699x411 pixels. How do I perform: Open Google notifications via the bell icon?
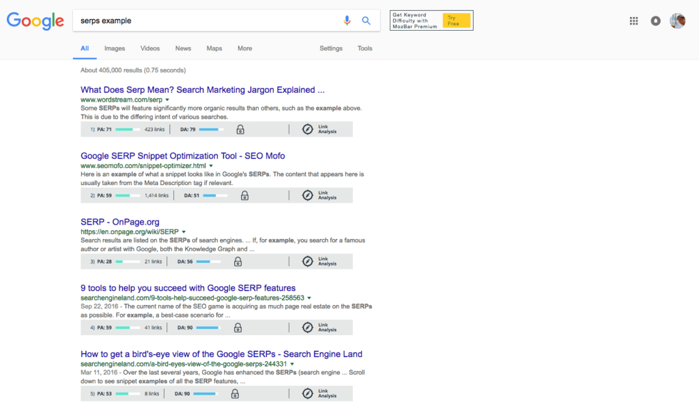click(656, 20)
